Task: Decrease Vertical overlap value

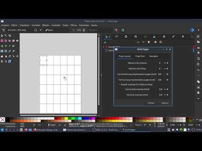Action: [x=165, y=95]
